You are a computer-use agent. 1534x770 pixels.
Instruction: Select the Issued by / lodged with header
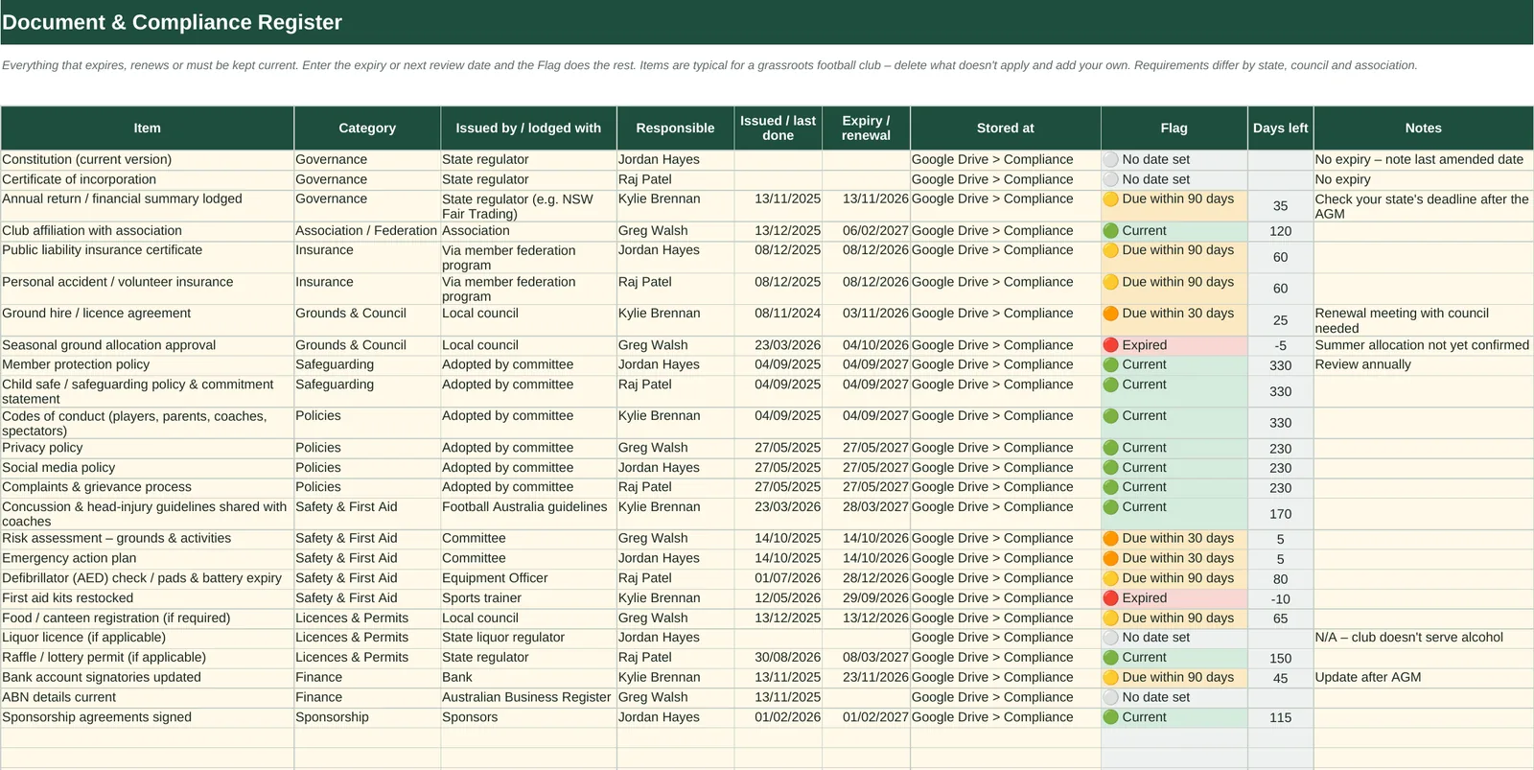528,128
